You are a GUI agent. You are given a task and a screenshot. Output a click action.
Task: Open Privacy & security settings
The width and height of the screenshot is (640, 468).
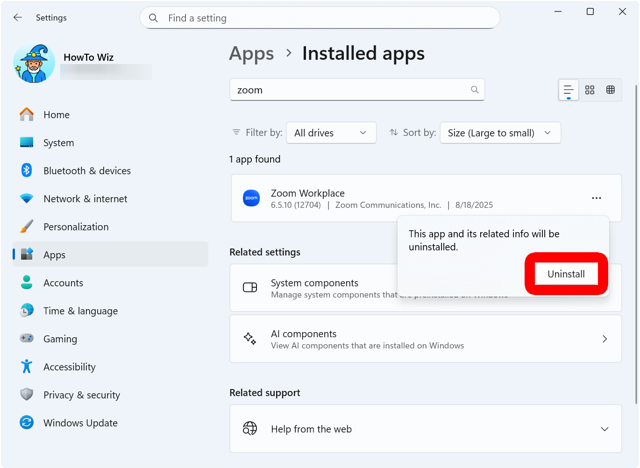coord(81,395)
